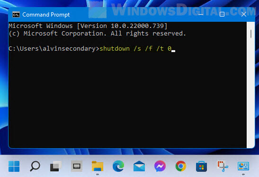Click the 'Command Prompt' window title text
Viewport: 259px width, 177px height.
pos(46,15)
